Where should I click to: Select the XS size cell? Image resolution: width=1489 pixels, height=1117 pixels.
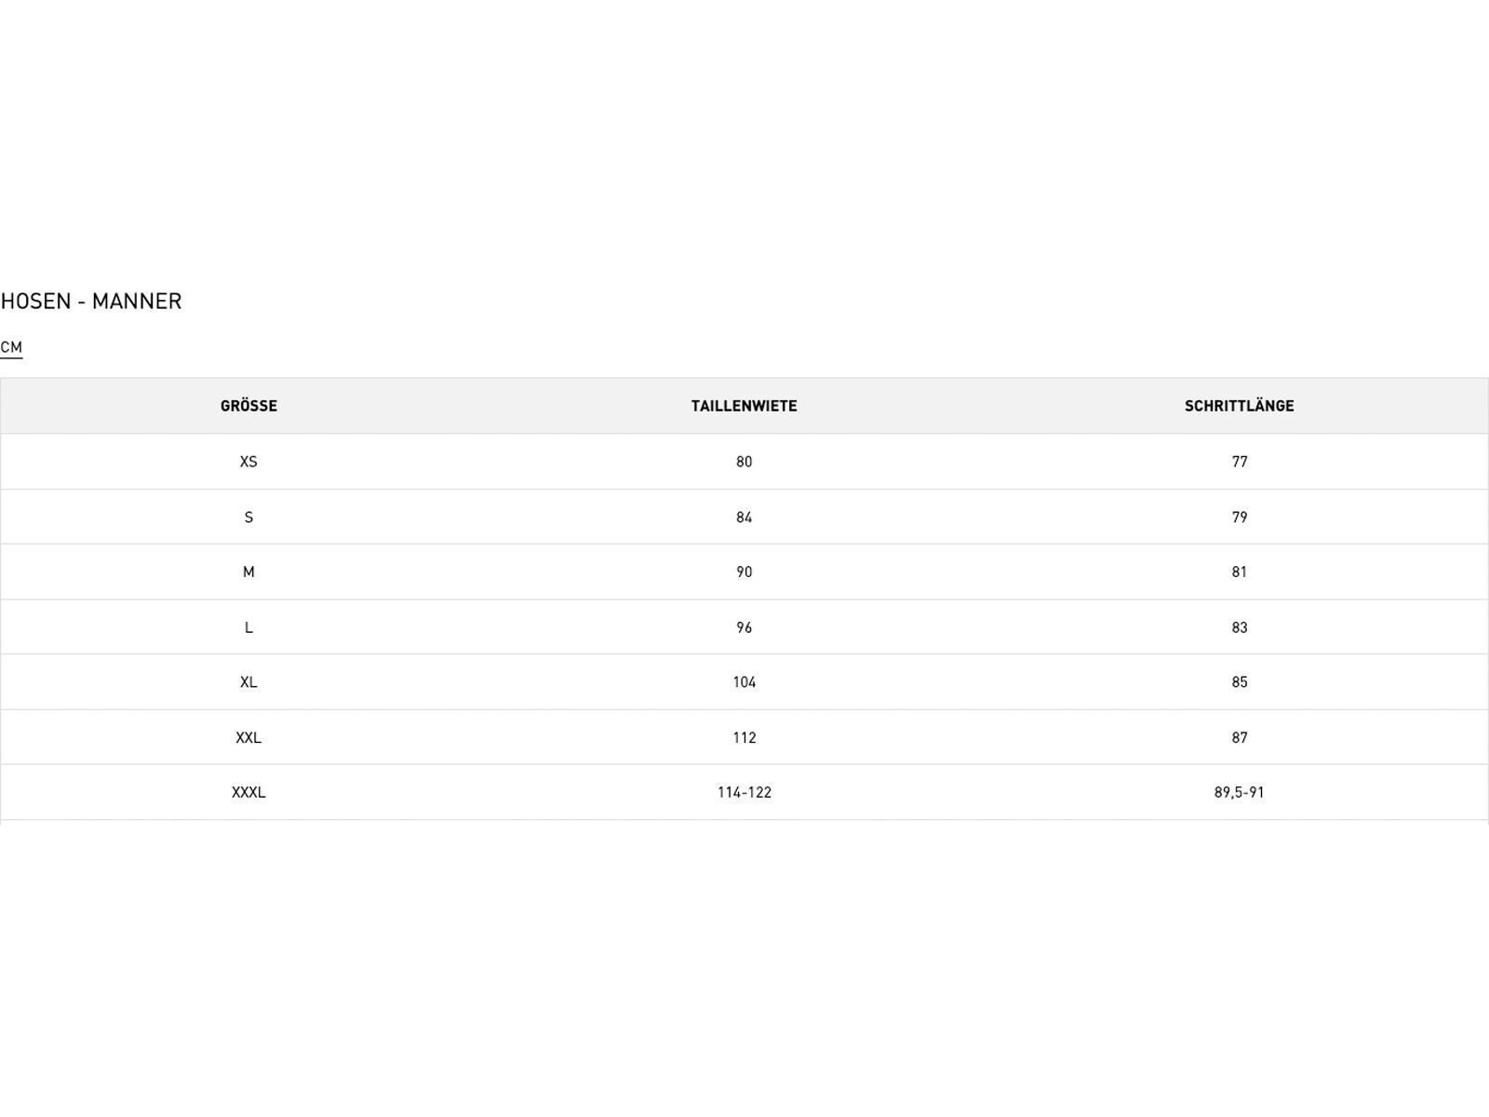click(248, 462)
